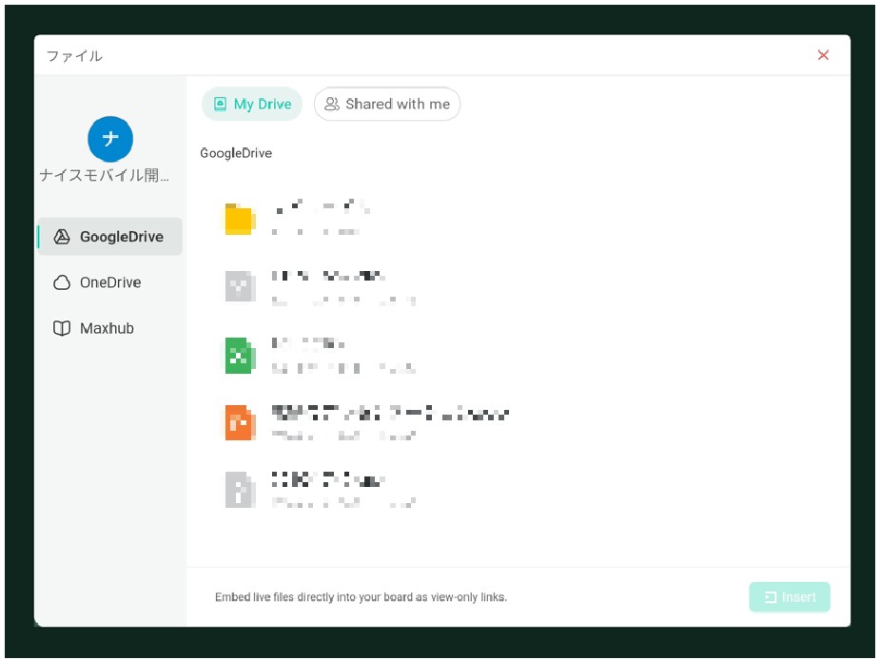The image size is (880, 660).
Task: Open the Shared with me tab
Action: point(387,104)
